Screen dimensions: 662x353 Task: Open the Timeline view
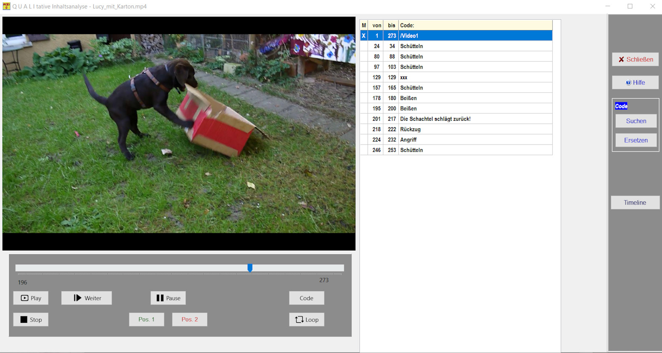(x=635, y=203)
